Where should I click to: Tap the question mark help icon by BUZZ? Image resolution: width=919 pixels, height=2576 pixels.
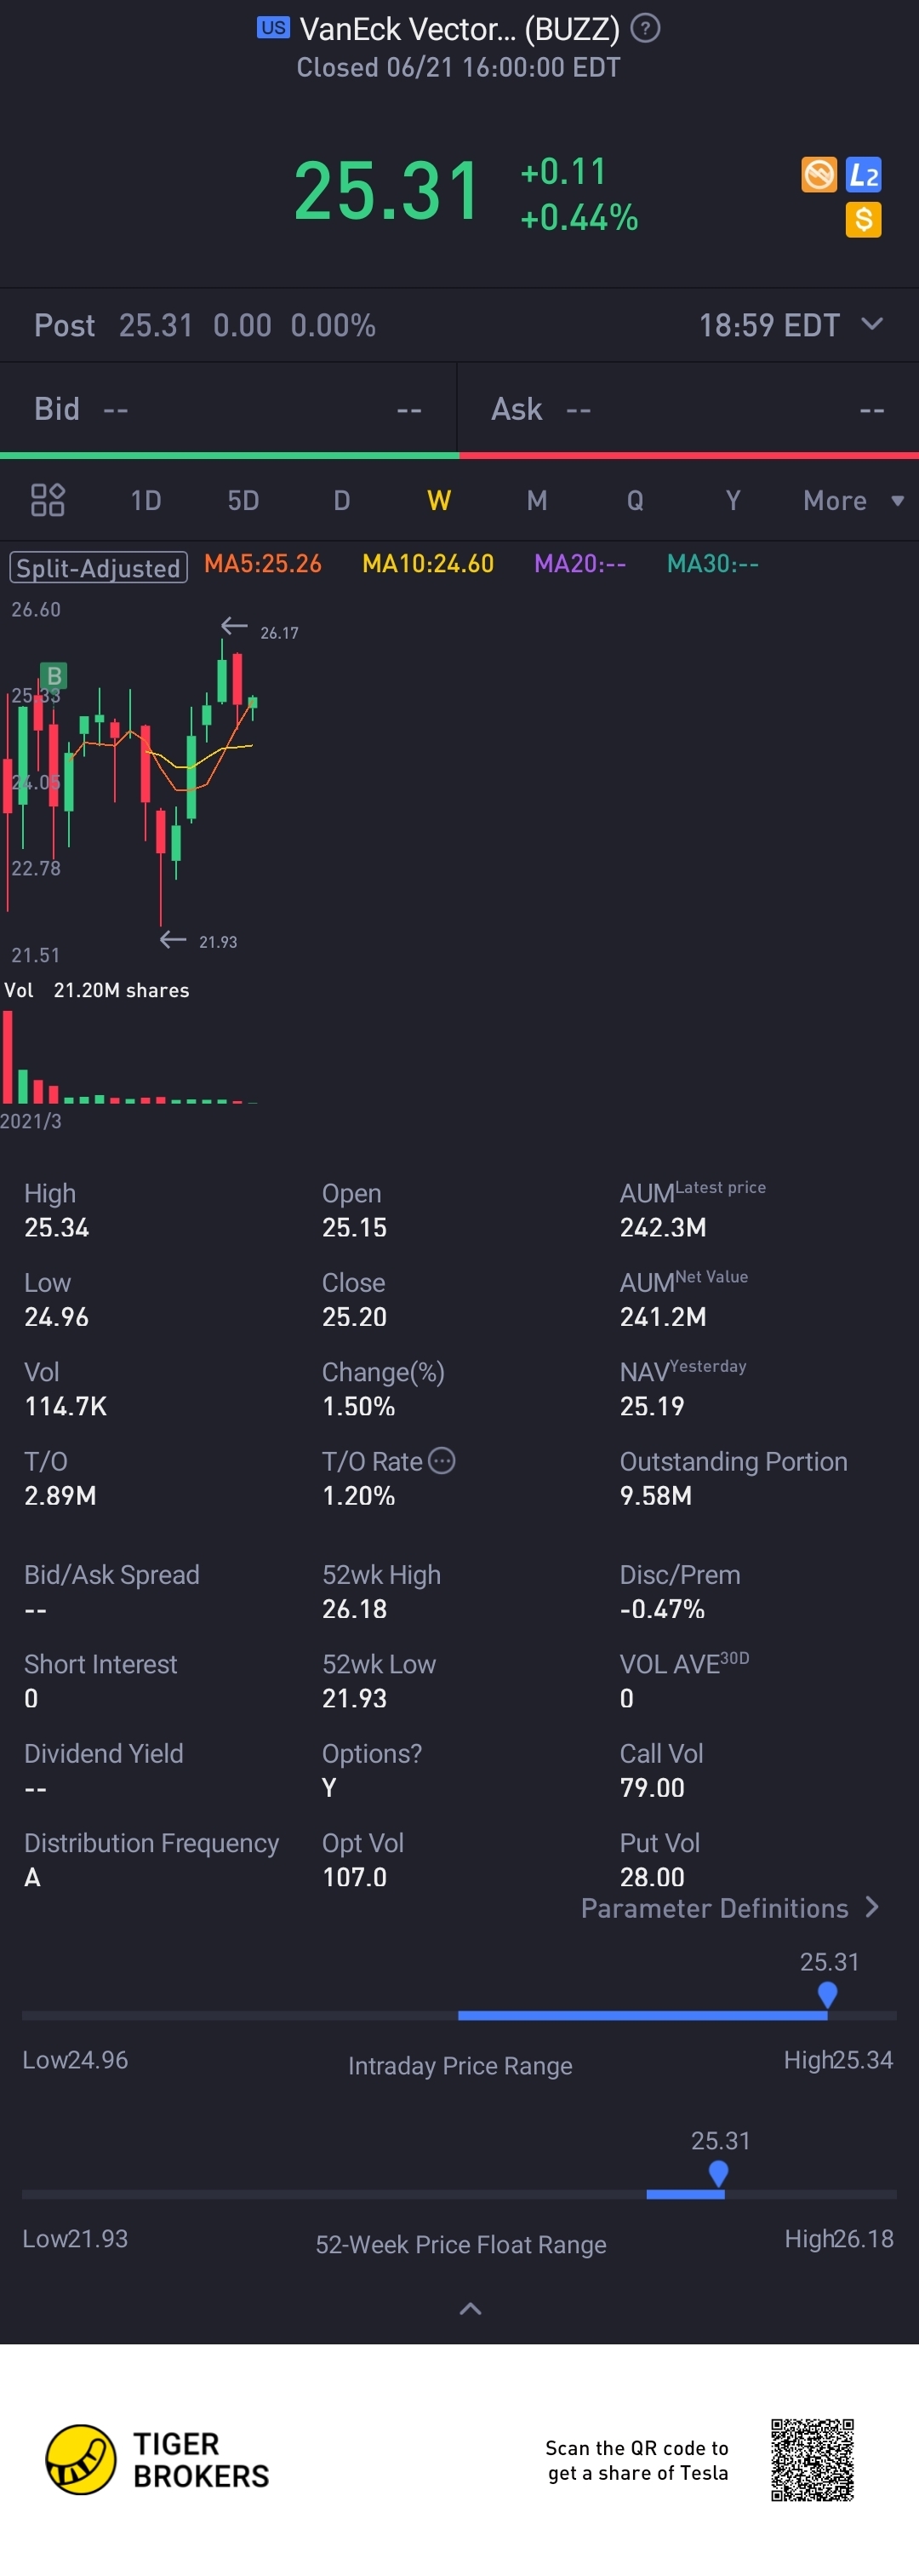coord(647,29)
